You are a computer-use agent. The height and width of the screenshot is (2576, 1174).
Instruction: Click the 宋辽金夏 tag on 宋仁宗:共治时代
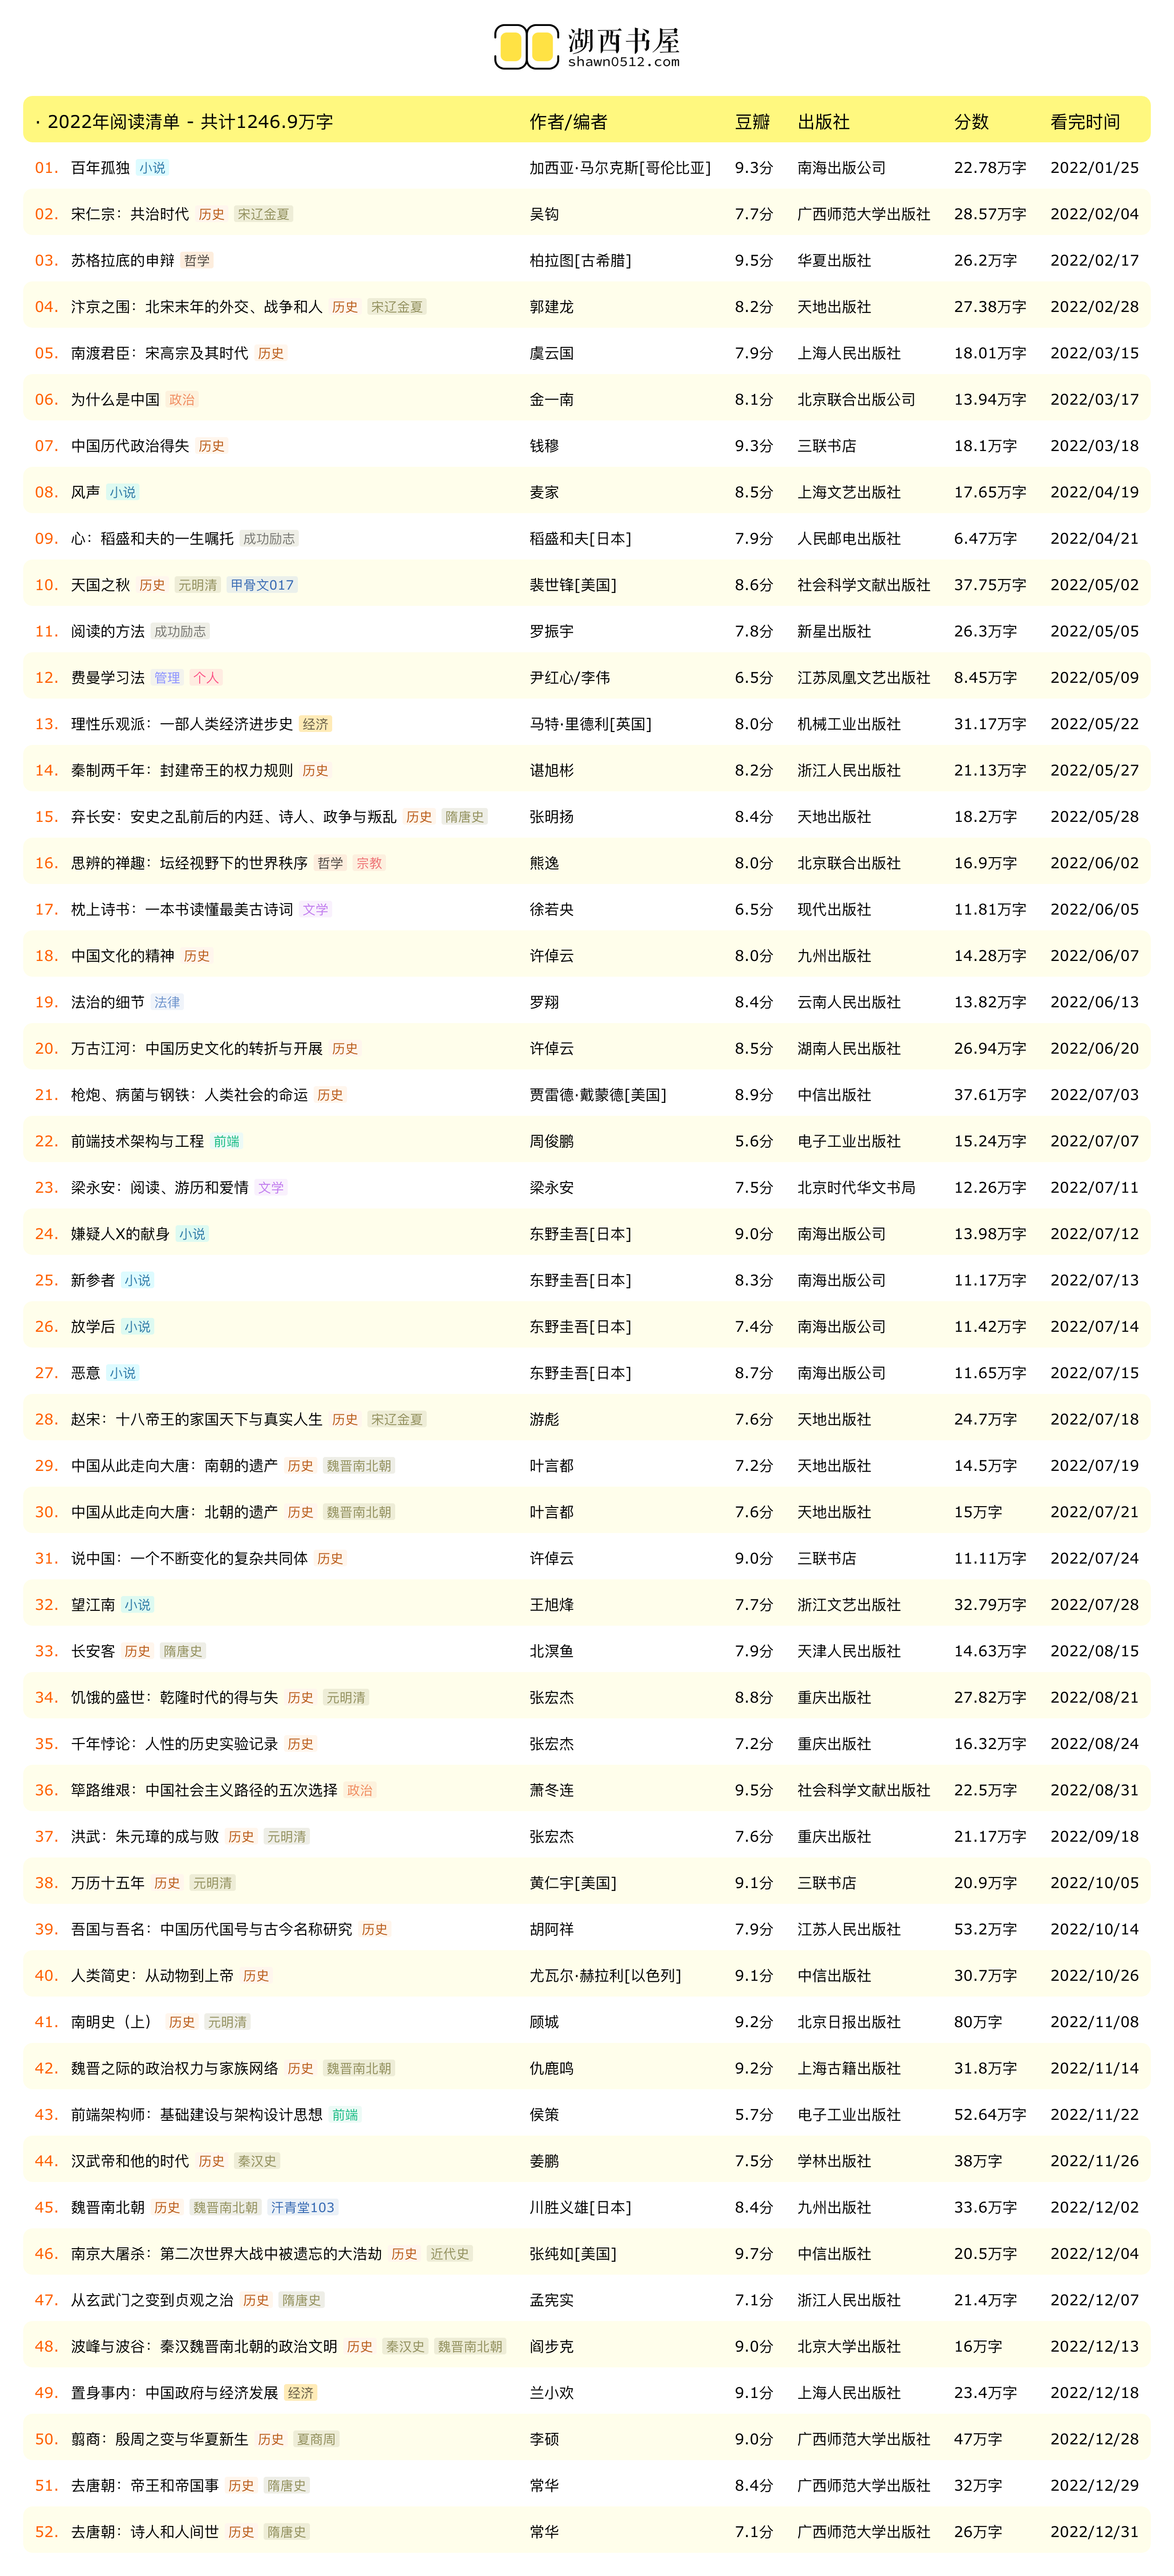(263, 214)
